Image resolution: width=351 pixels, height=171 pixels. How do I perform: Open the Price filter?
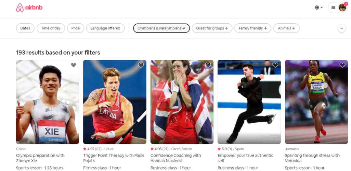pyautogui.click(x=75, y=28)
